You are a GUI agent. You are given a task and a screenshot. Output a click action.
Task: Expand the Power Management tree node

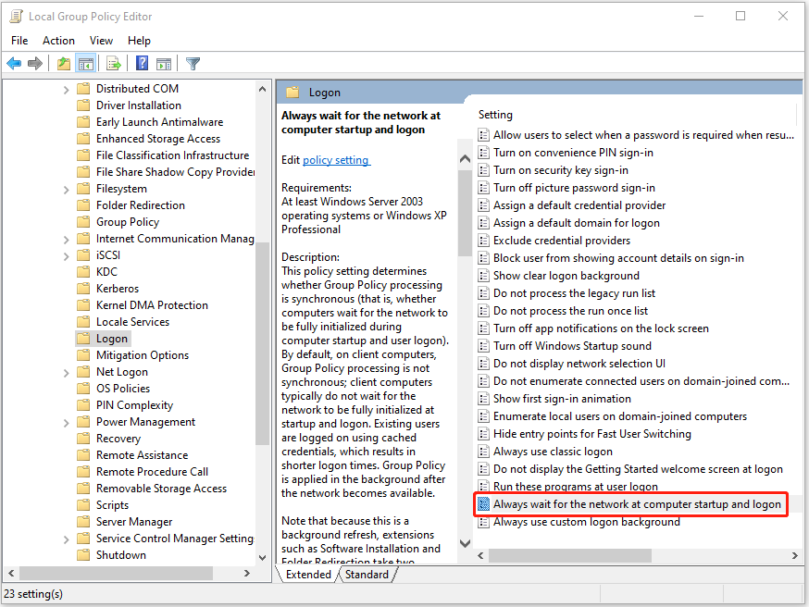point(66,423)
